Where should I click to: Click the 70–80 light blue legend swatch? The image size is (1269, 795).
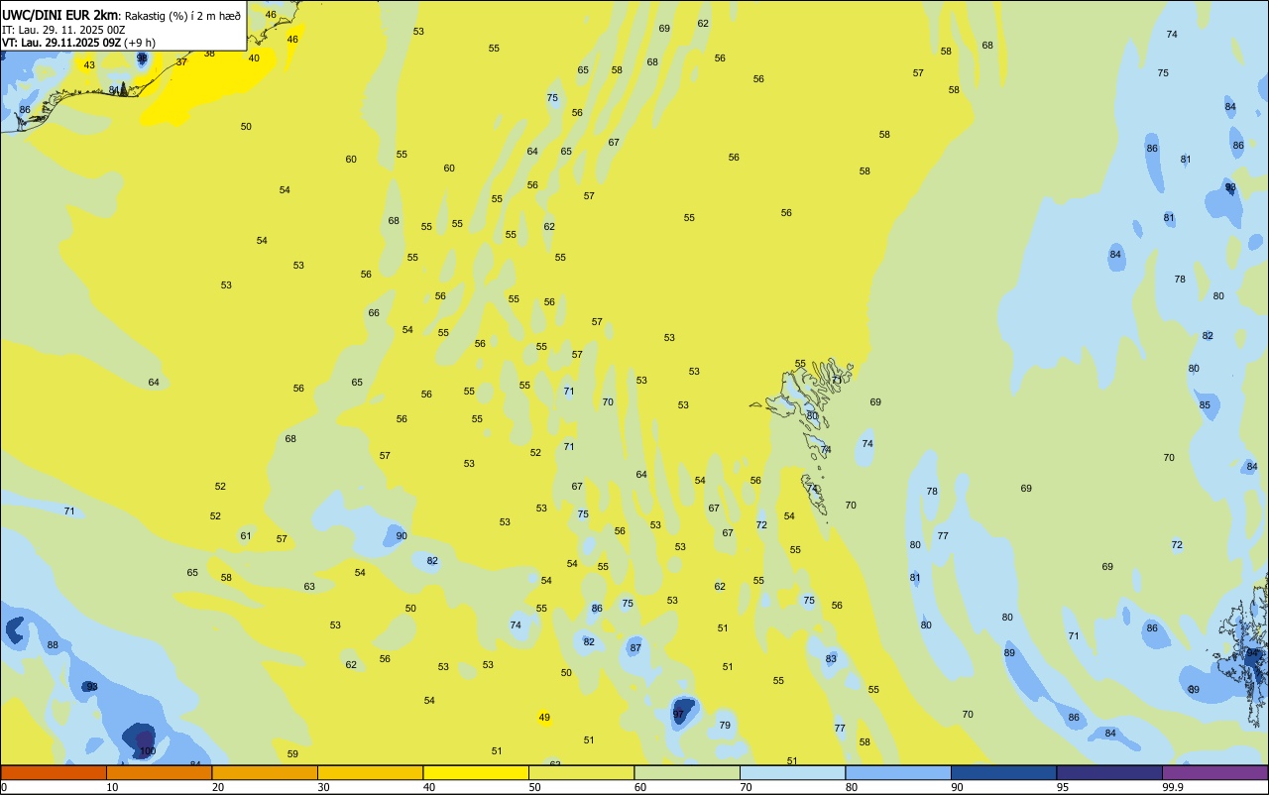pyautogui.click(x=792, y=772)
